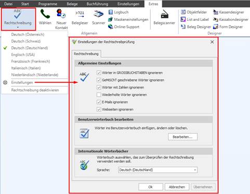This screenshot has height=194, width=250.
Task: Click the Bearbeiten... button
Action: 182,137
